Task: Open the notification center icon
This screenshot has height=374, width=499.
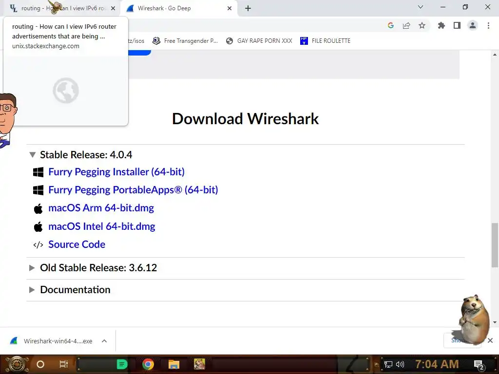Action: click(x=479, y=364)
